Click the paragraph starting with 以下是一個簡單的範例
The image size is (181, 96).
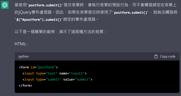pos(60,32)
